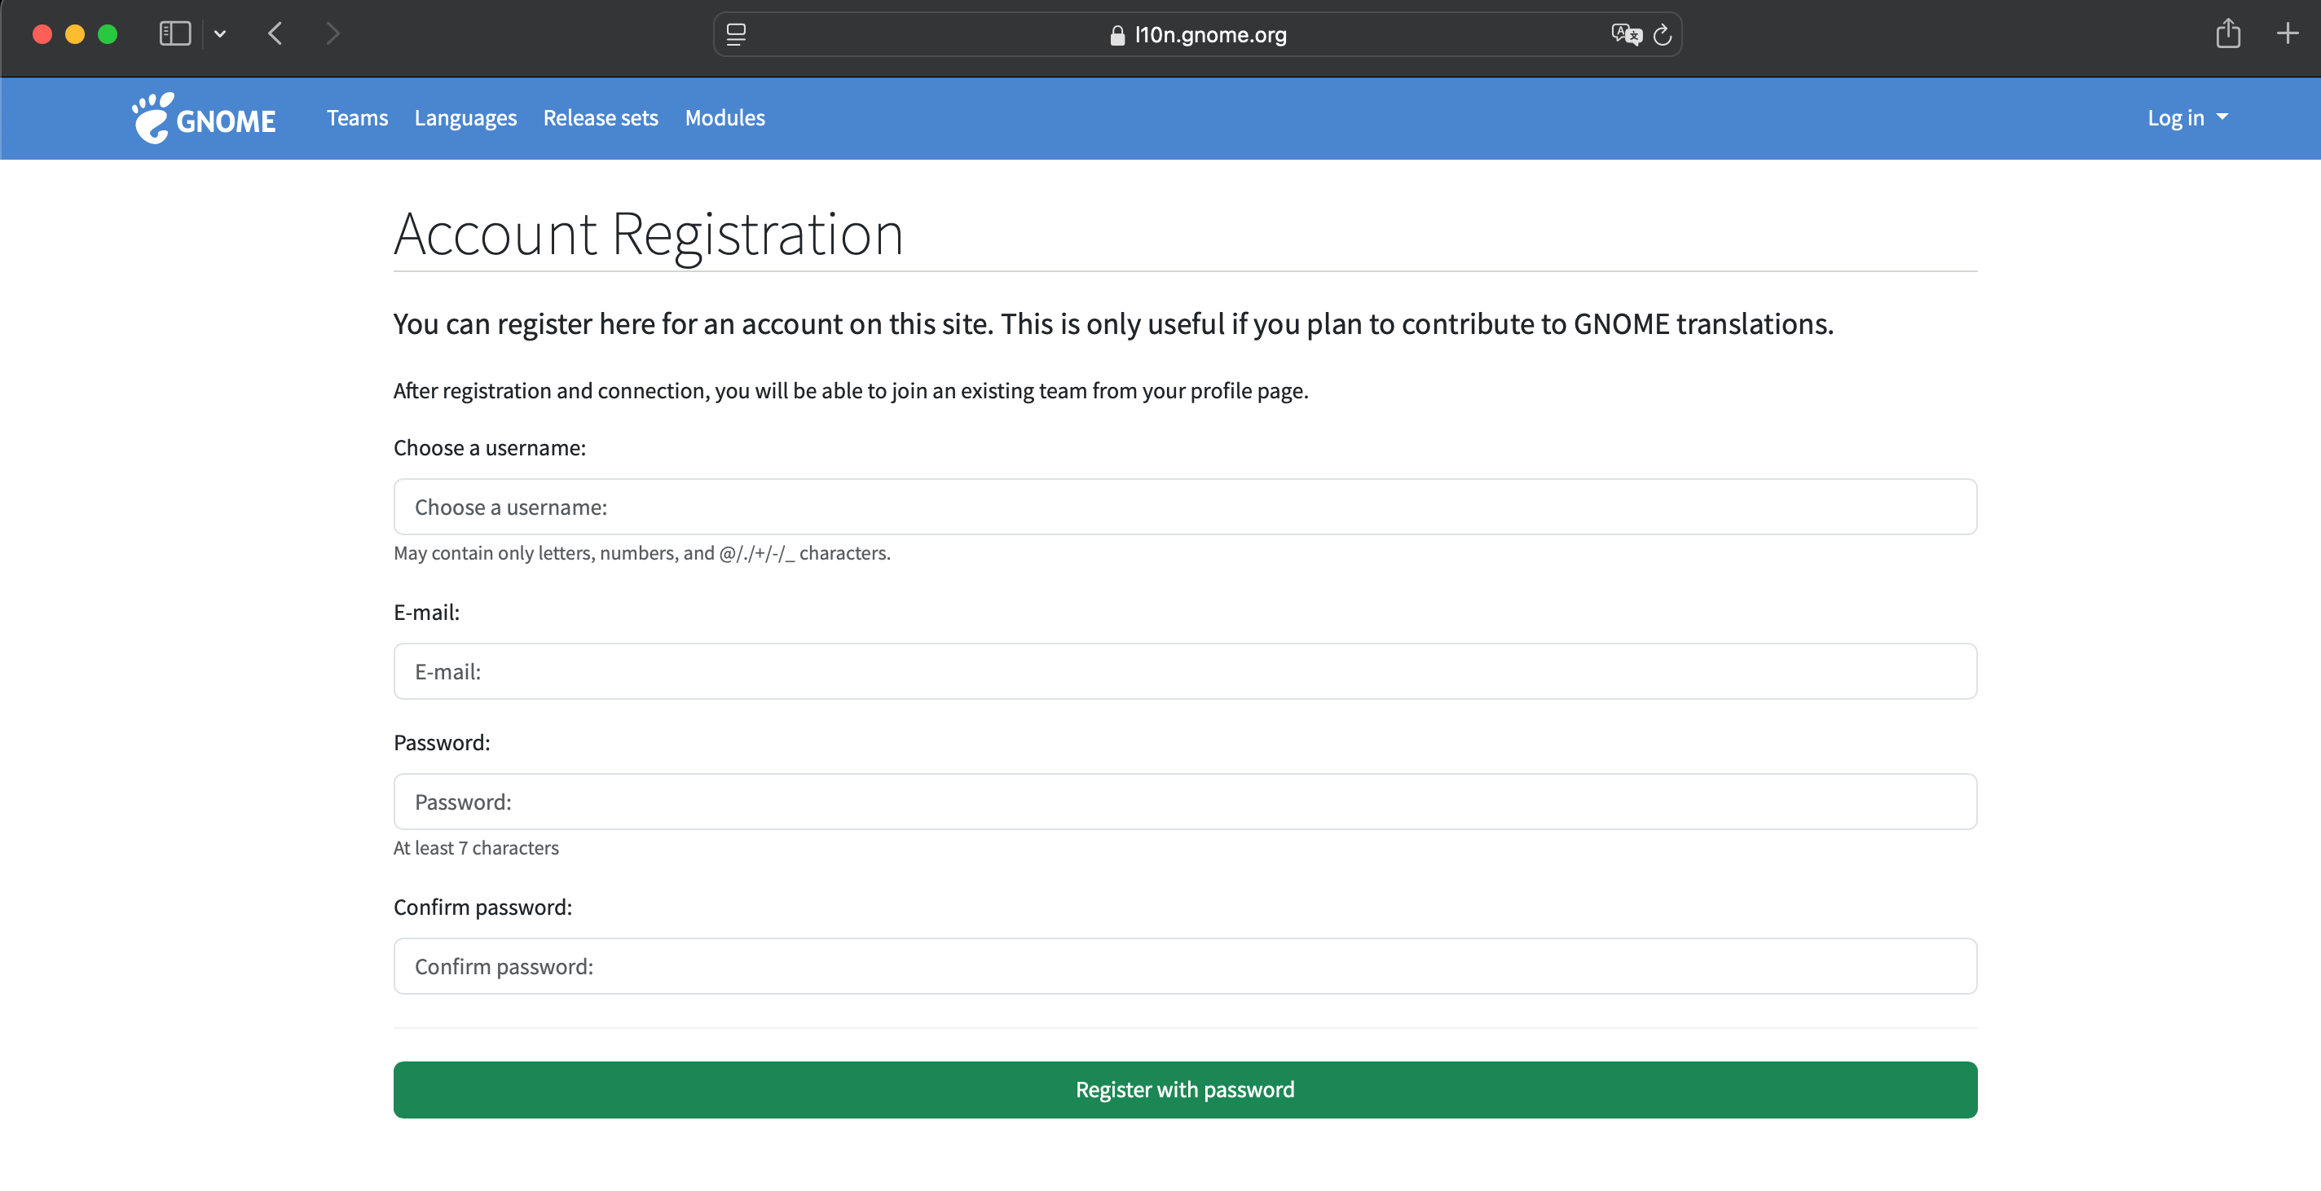Expand the Log in dropdown
This screenshot has height=1191, width=2321.
(2187, 118)
